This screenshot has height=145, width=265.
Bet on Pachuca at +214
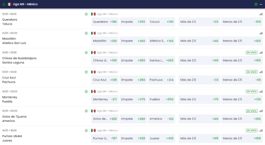(x=161, y=80)
